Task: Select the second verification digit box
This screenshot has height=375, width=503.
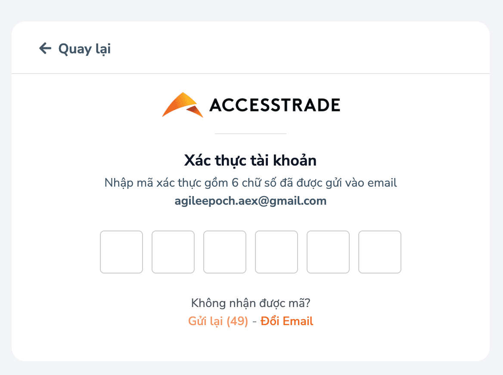Action: [x=173, y=252]
